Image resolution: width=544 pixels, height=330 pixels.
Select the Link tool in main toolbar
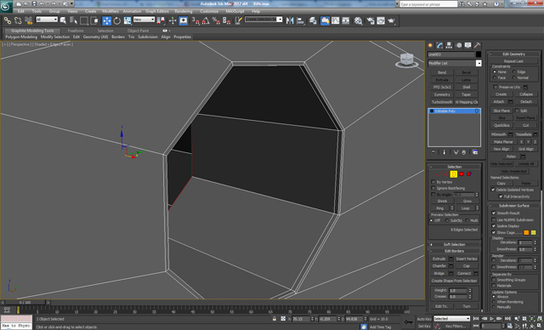click(8, 20)
